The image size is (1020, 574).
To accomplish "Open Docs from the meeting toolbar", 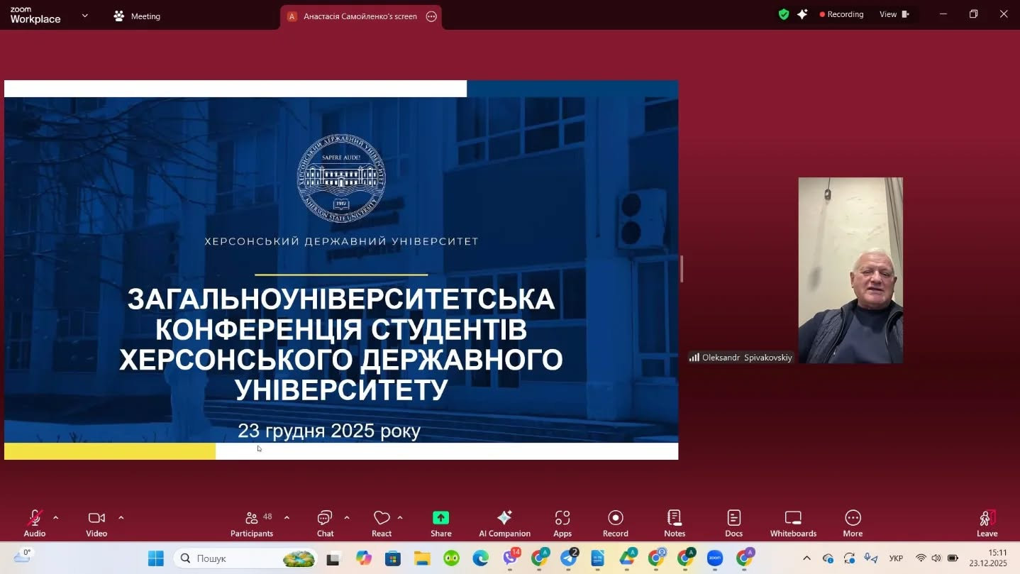I will pos(733,524).
